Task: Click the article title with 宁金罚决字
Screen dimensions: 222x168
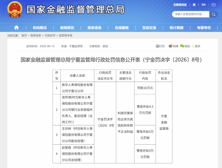Action: pyautogui.click(x=111, y=60)
